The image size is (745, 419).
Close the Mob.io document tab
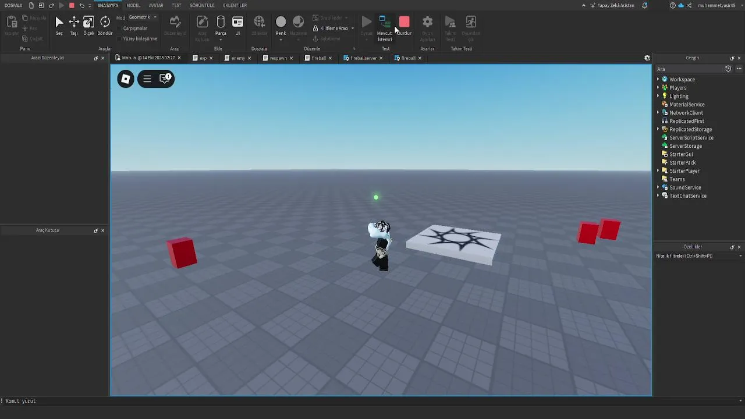tap(179, 58)
